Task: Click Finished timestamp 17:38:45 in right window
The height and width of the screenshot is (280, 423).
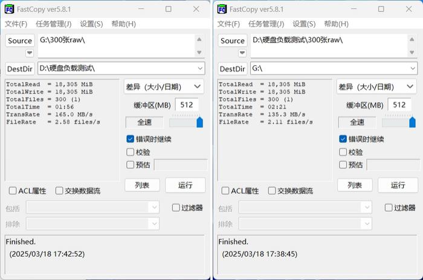Action: [x=259, y=254]
